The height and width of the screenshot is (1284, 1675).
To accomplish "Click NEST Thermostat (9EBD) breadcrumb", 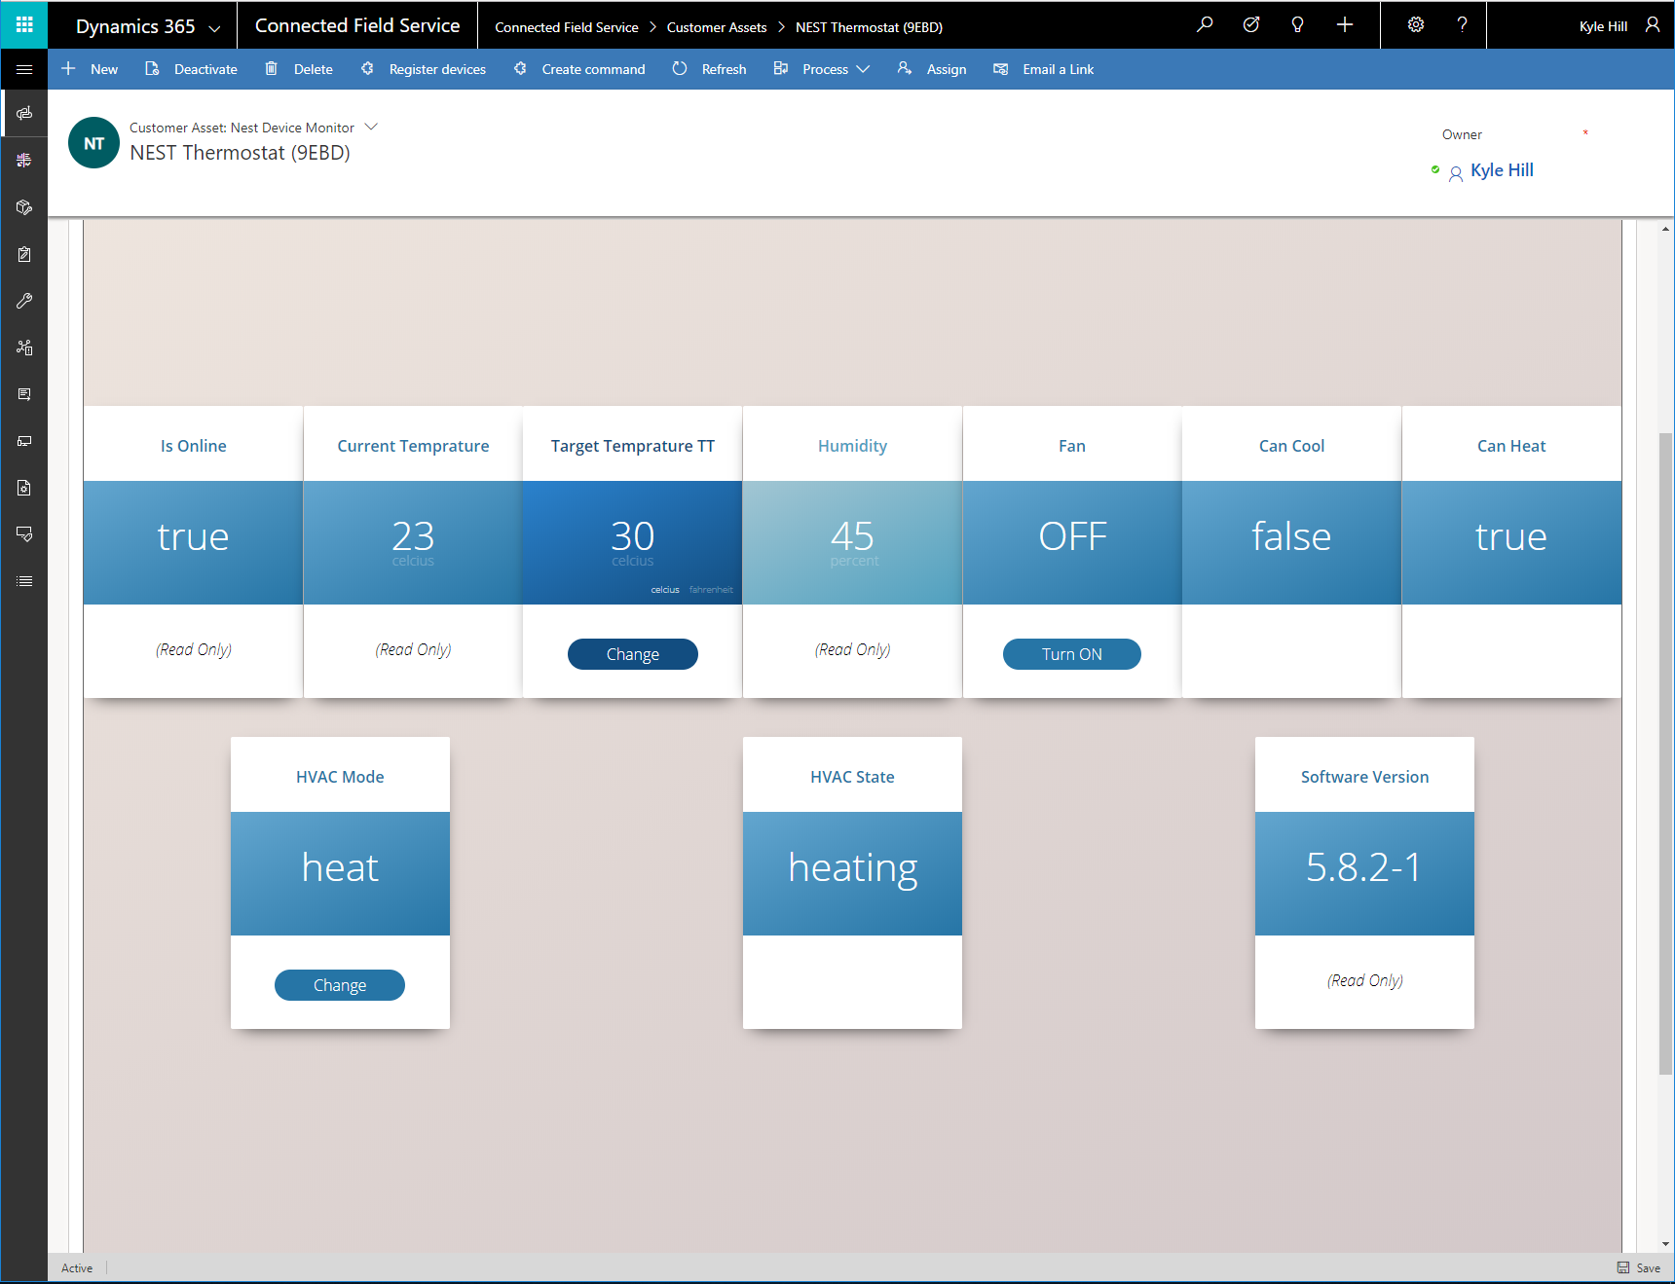I will [x=869, y=27].
